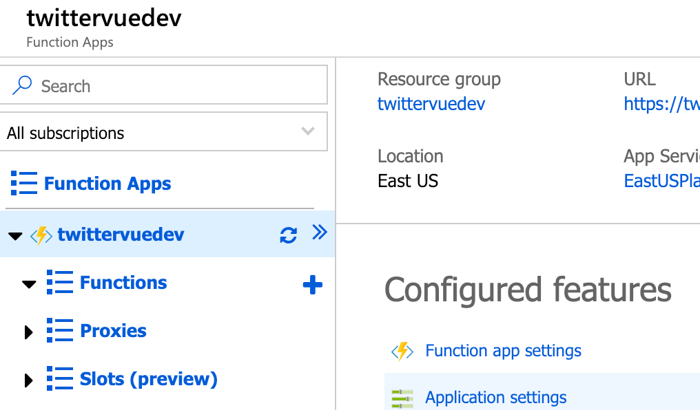Click the twittervuedev lightning bolt icon
700x410 pixels.
(41, 236)
